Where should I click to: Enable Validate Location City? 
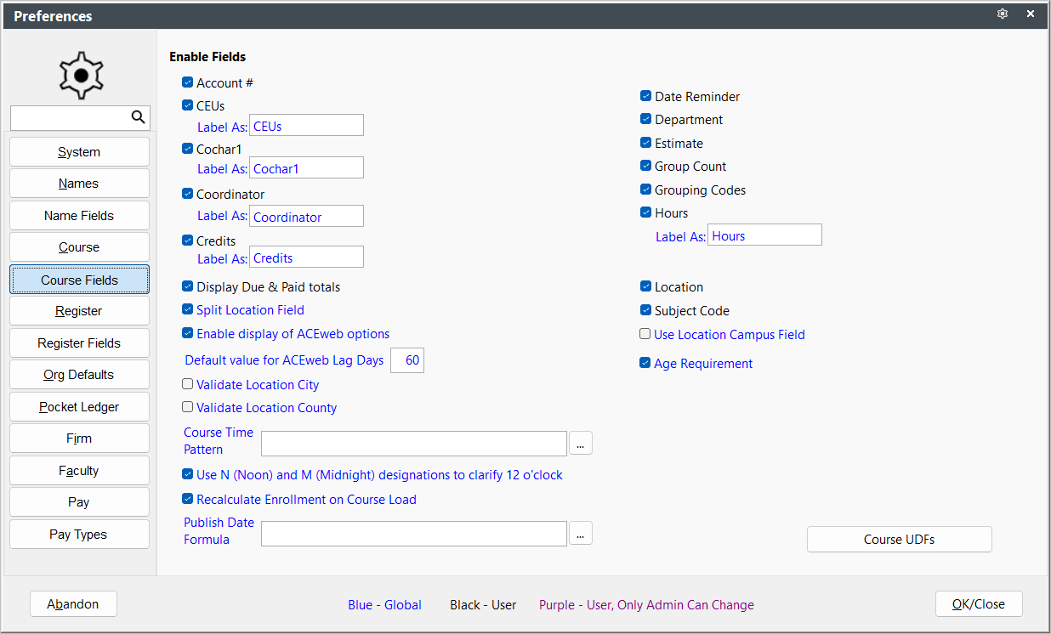188,384
